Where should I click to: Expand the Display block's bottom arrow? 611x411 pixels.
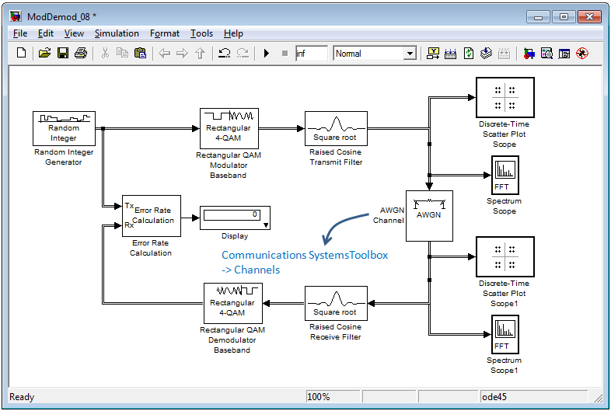(x=266, y=225)
